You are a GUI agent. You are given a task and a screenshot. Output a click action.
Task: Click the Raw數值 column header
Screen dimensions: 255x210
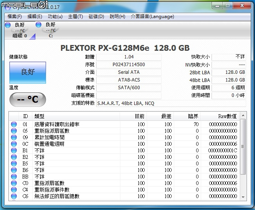(220, 116)
